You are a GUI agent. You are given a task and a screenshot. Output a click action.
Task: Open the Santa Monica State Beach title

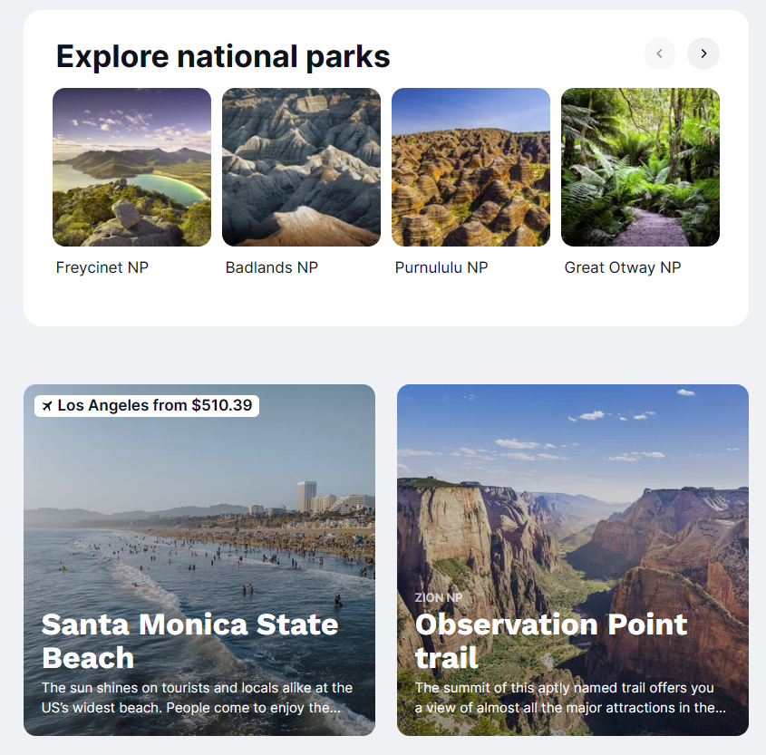pos(189,641)
